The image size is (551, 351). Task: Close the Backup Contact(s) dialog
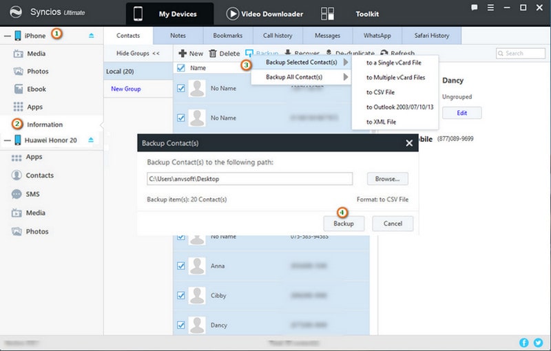[409, 143]
